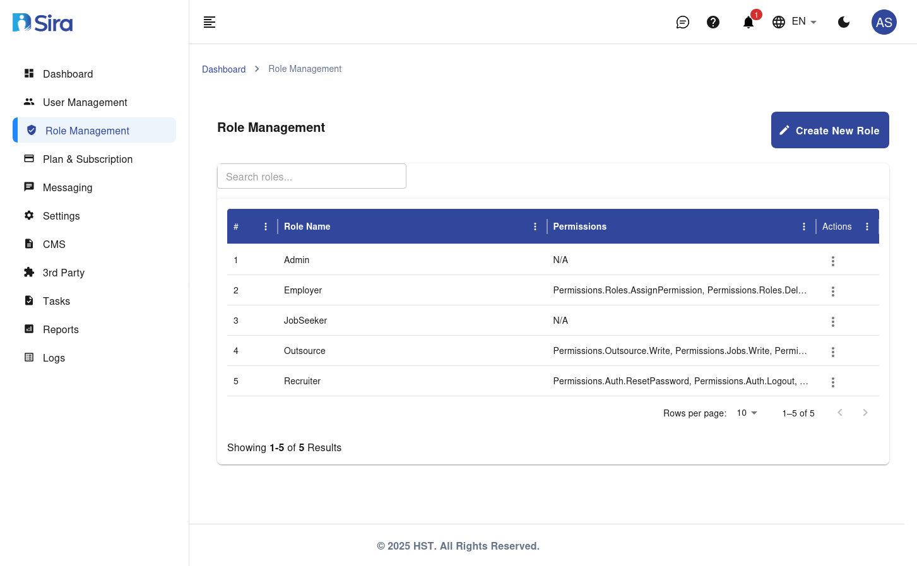Click the next page arrow in pagination

point(865,412)
